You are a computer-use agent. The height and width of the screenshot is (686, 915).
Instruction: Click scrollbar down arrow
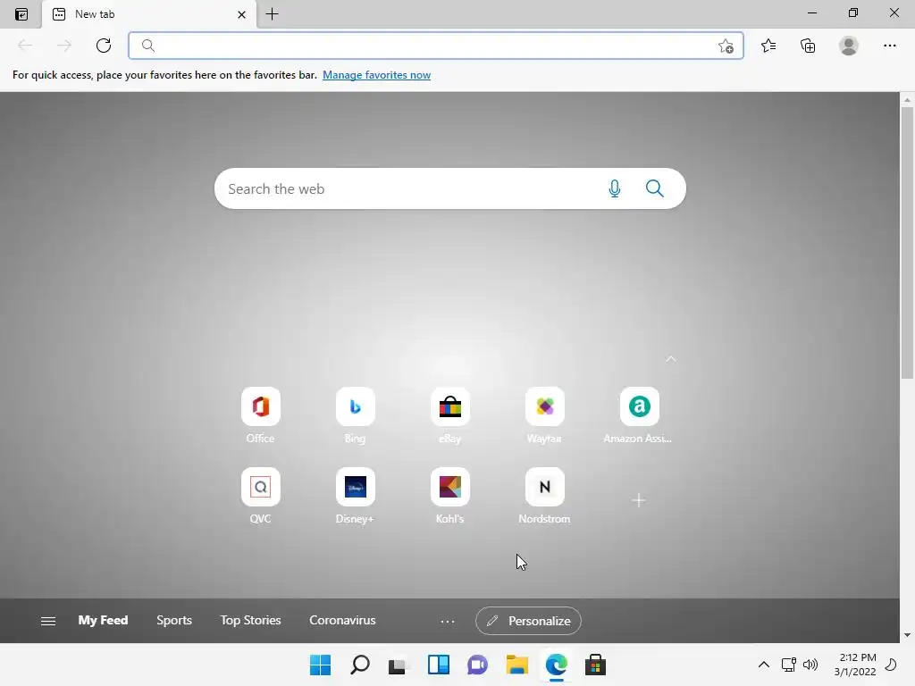(907, 635)
